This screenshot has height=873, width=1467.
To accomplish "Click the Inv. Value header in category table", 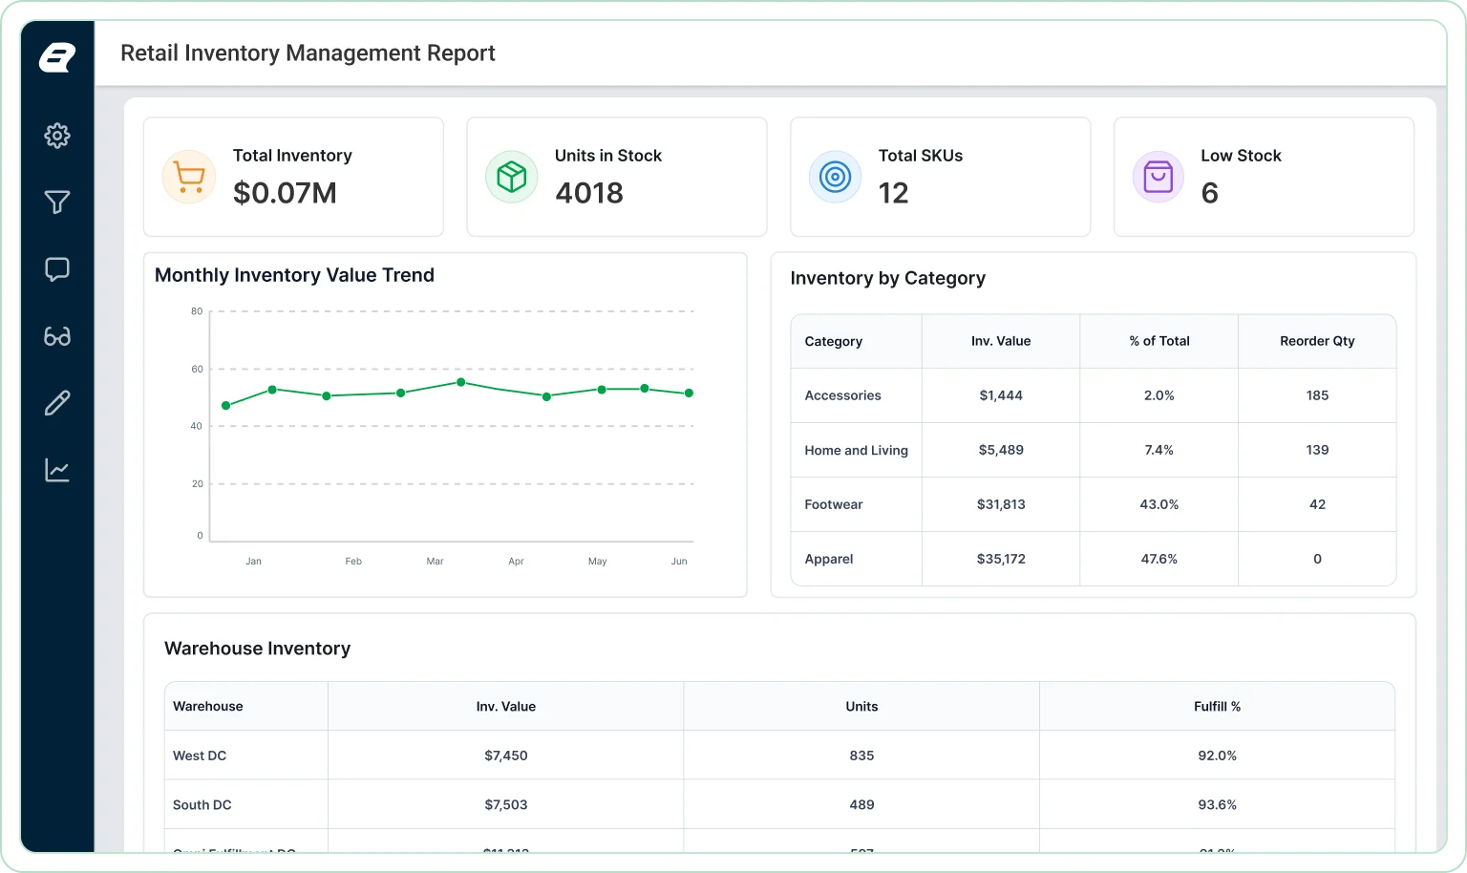I will point(1001,341).
